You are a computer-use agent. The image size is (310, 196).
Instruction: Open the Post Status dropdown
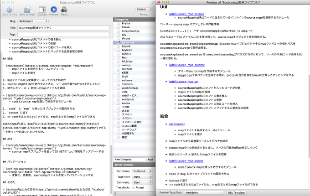point(142,171)
